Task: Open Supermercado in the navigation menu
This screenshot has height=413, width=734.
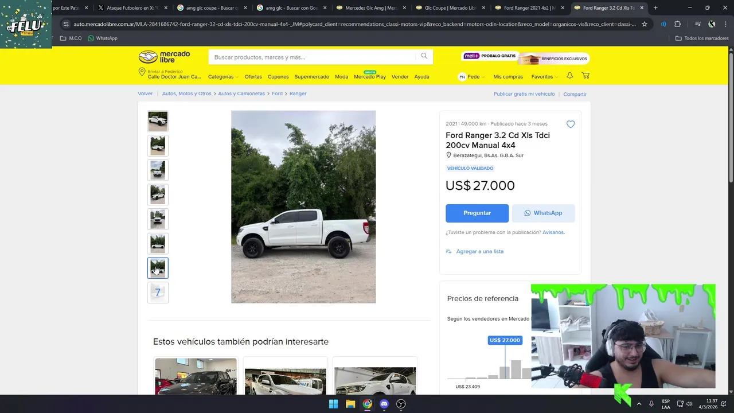Action: click(x=311, y=76)
